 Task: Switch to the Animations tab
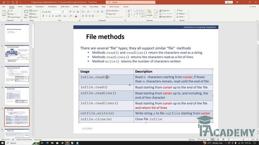point(52,6)
